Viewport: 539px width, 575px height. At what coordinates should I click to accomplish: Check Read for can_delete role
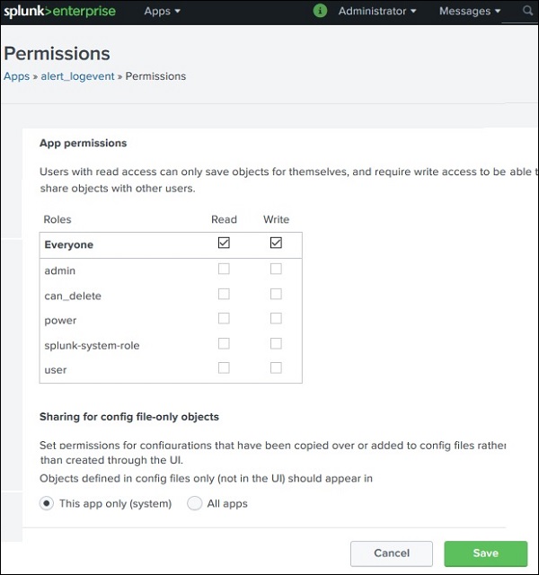pyautogui.click(x=224, y=294)
